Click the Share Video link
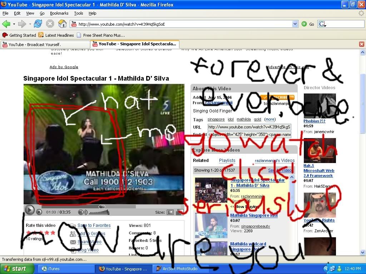 point(89,242)
